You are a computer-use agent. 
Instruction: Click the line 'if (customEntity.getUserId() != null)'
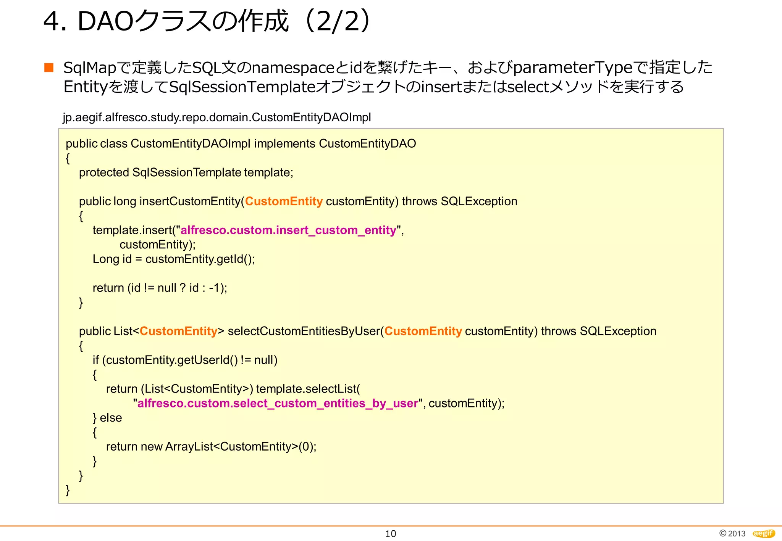point(185,360)
